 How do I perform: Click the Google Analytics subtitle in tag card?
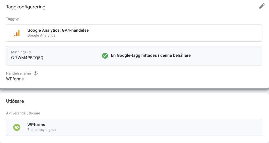[x=41, y=36]
